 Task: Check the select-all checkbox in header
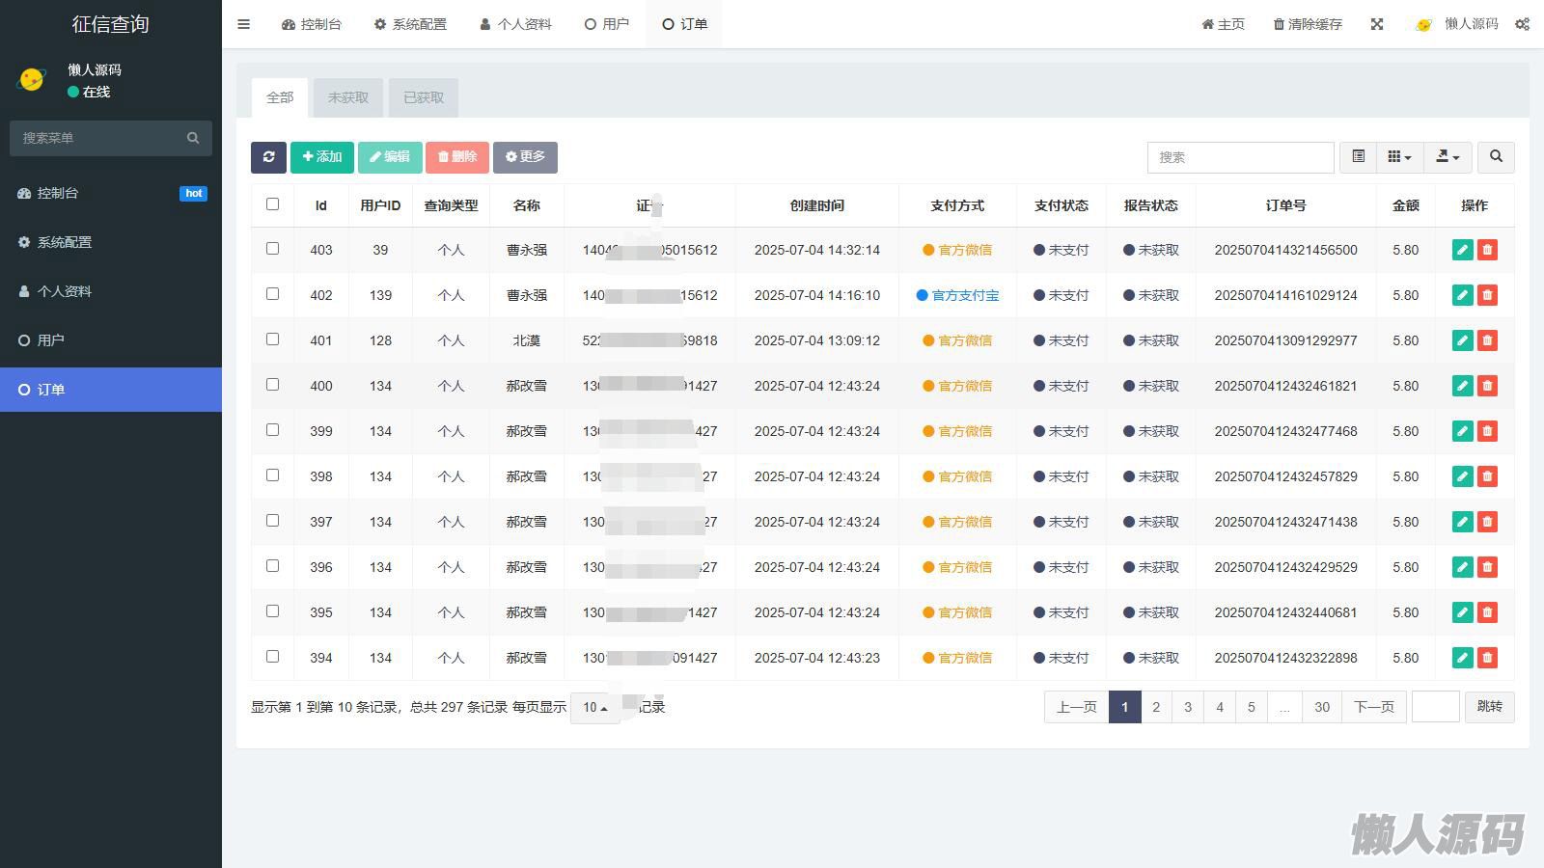click(x=272, y=204)
